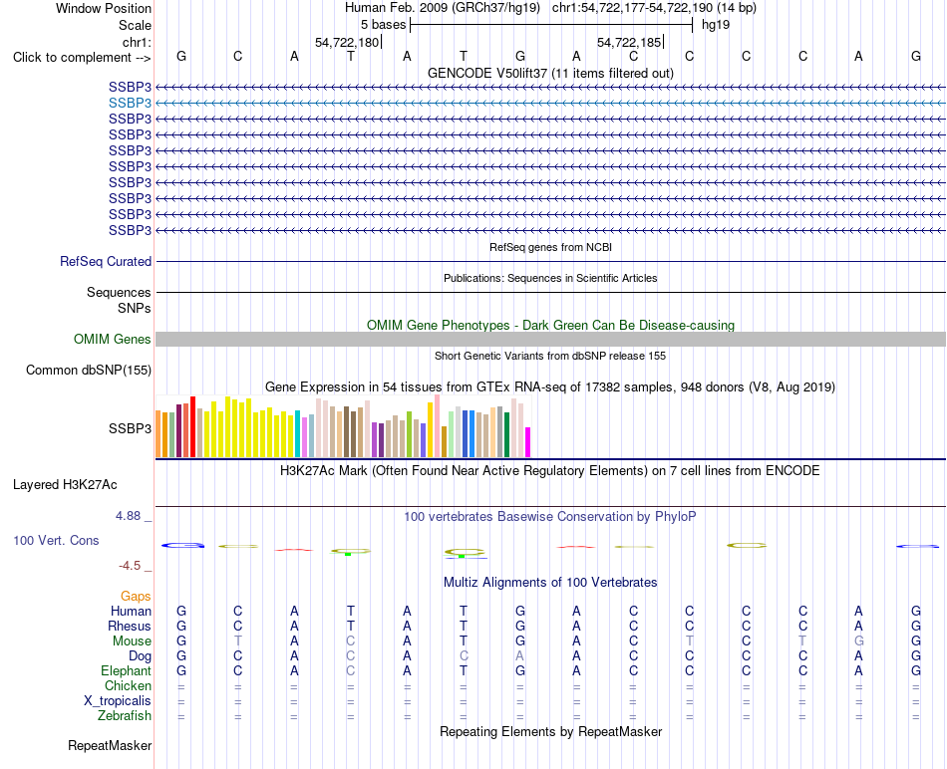Click the -4.5 PhyloP lower scale value

tap(130, 566)
